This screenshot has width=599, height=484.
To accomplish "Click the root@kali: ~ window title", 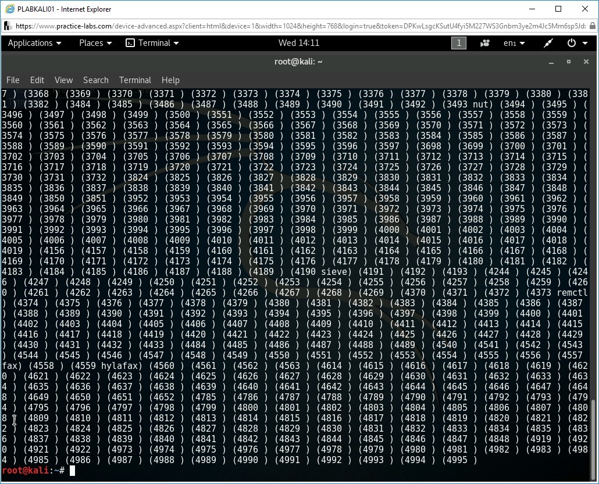I will tap(298, 62).
